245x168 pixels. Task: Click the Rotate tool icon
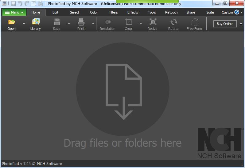pyautogui.click(x=173, y=22)
